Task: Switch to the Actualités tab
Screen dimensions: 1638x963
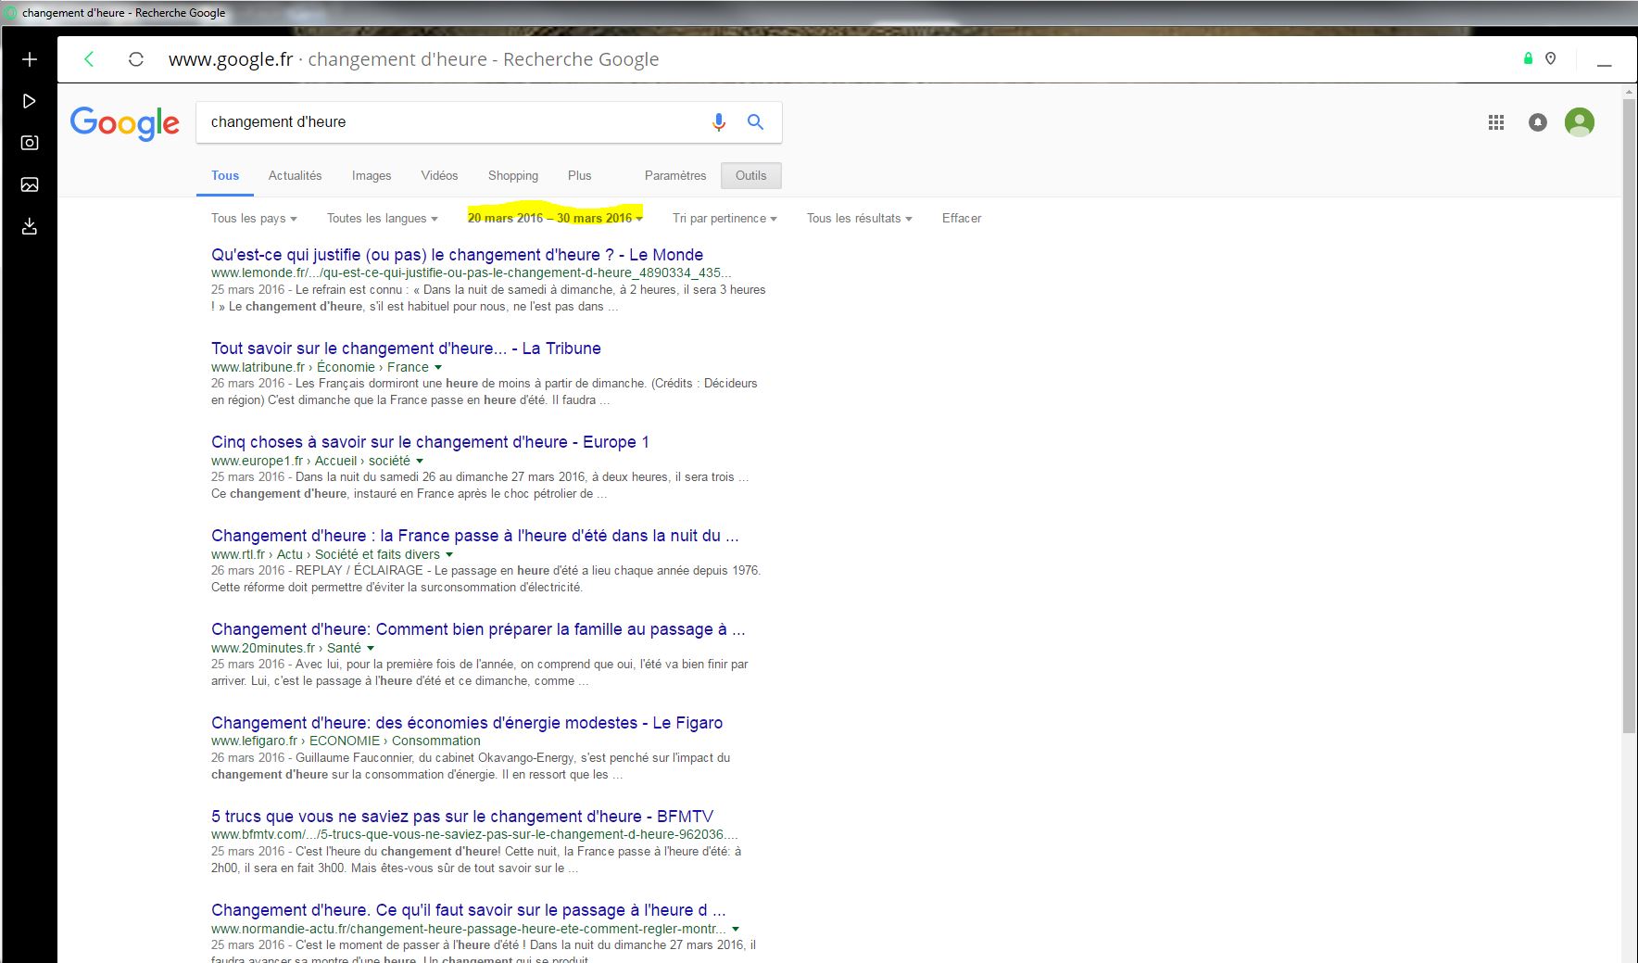Action: point(295,176)
